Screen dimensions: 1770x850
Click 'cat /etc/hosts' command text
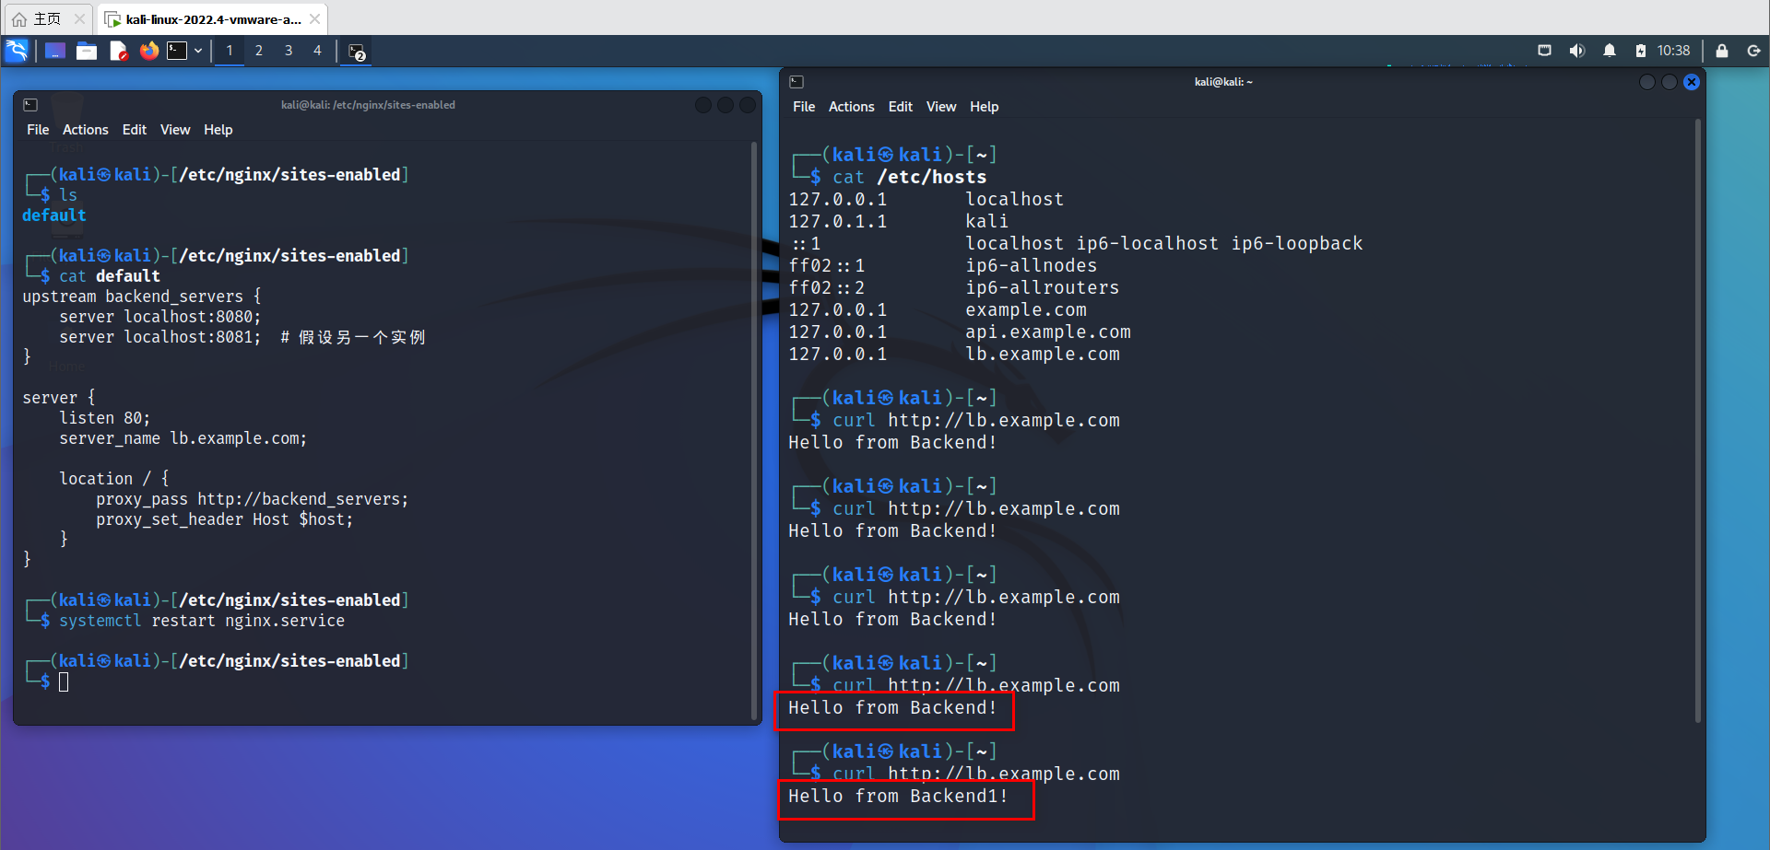[910, 177]
